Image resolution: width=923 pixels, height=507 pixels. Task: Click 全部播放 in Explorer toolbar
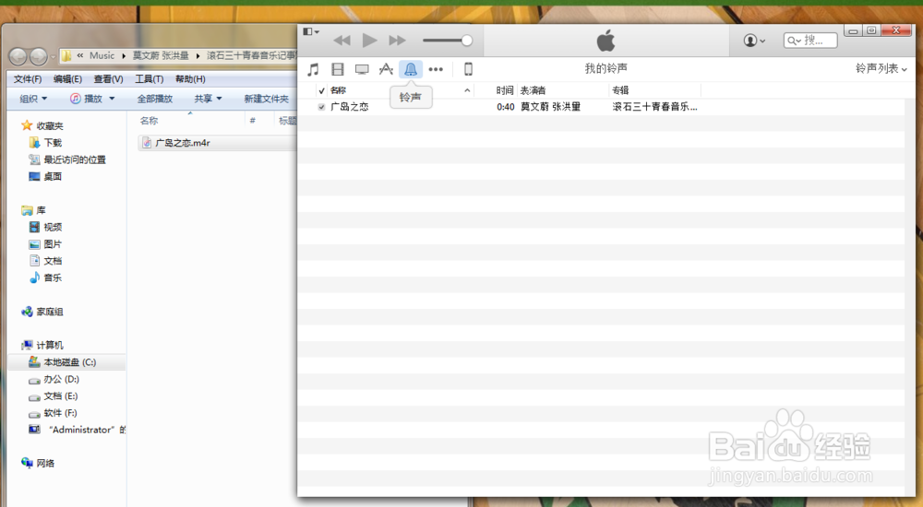[155, 99]
